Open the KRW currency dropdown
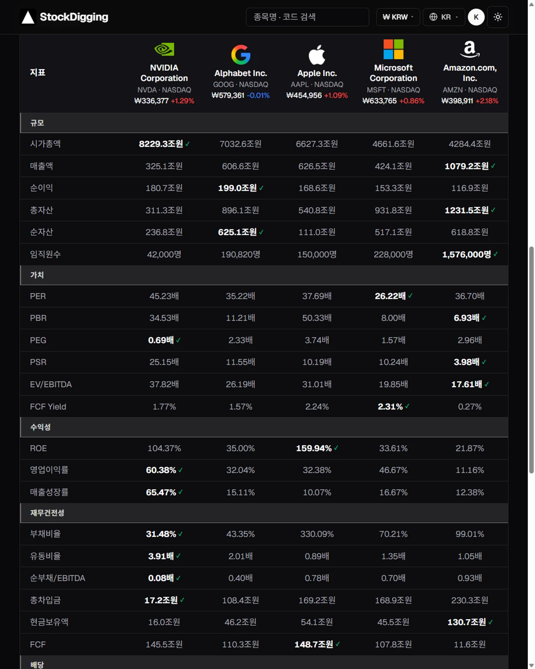Screen dimensions: 535x669 [398, 17]
